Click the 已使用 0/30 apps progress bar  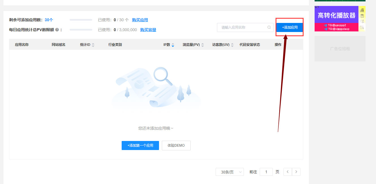(x=81, y=20)
